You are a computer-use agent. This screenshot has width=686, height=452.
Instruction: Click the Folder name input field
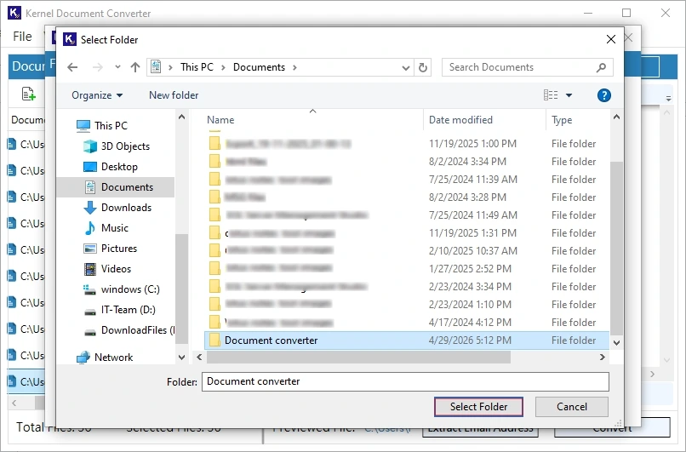(x=405, y=381)
